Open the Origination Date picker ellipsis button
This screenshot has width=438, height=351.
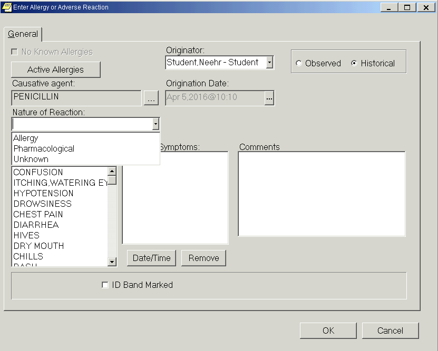[268, 98]
